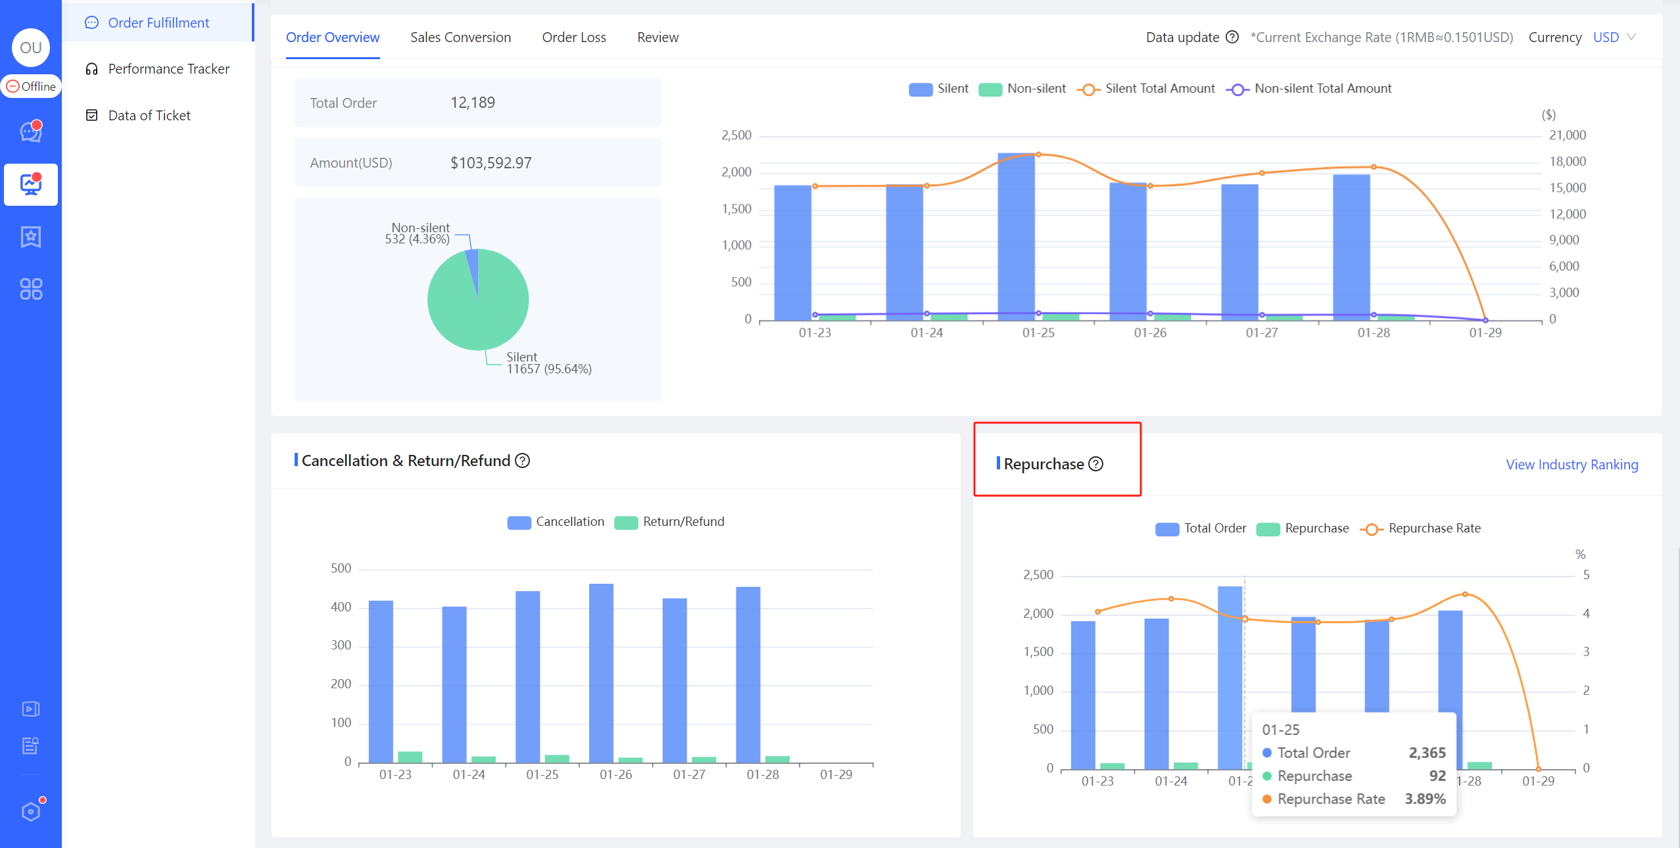Click the Amount(USD) value $103,592.97
Image resolution: width=1680 pixels, height=848 pixels.
[491, 163]
